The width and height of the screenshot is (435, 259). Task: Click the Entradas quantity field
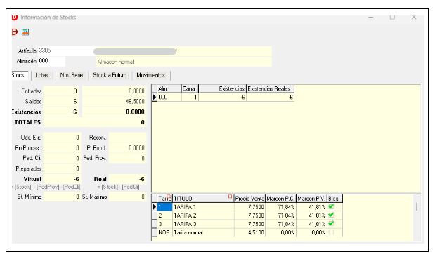[x=61, y=91]
